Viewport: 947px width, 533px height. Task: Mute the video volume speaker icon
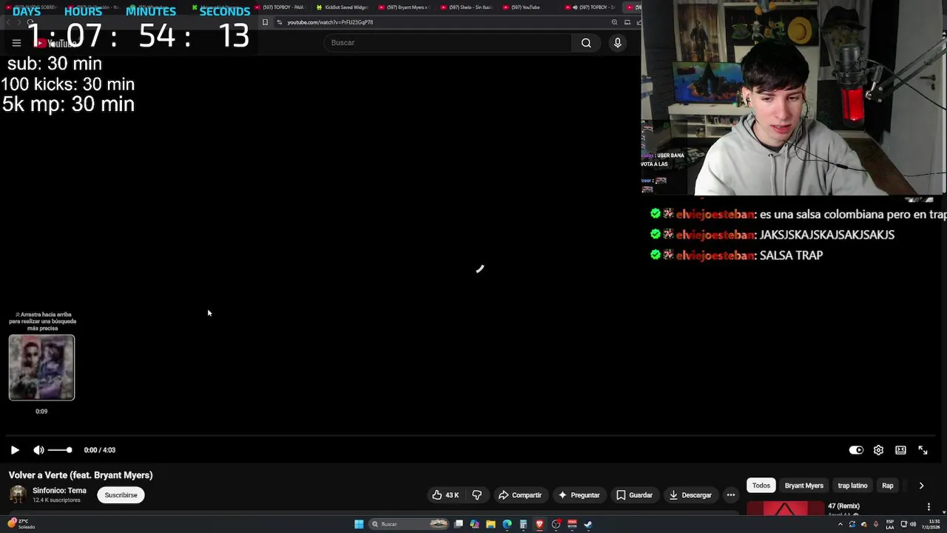click(x=38, y=450)
